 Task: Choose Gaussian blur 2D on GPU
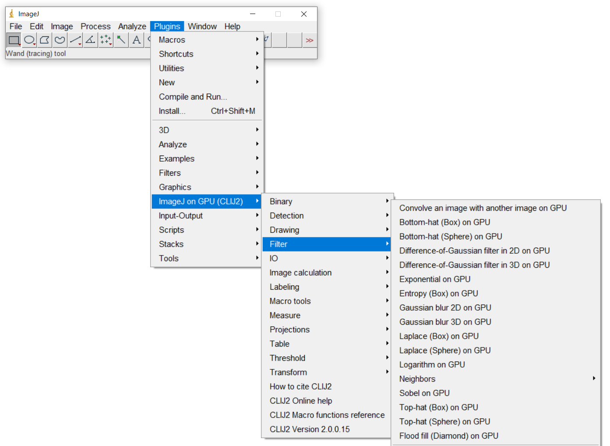(496, 308)
